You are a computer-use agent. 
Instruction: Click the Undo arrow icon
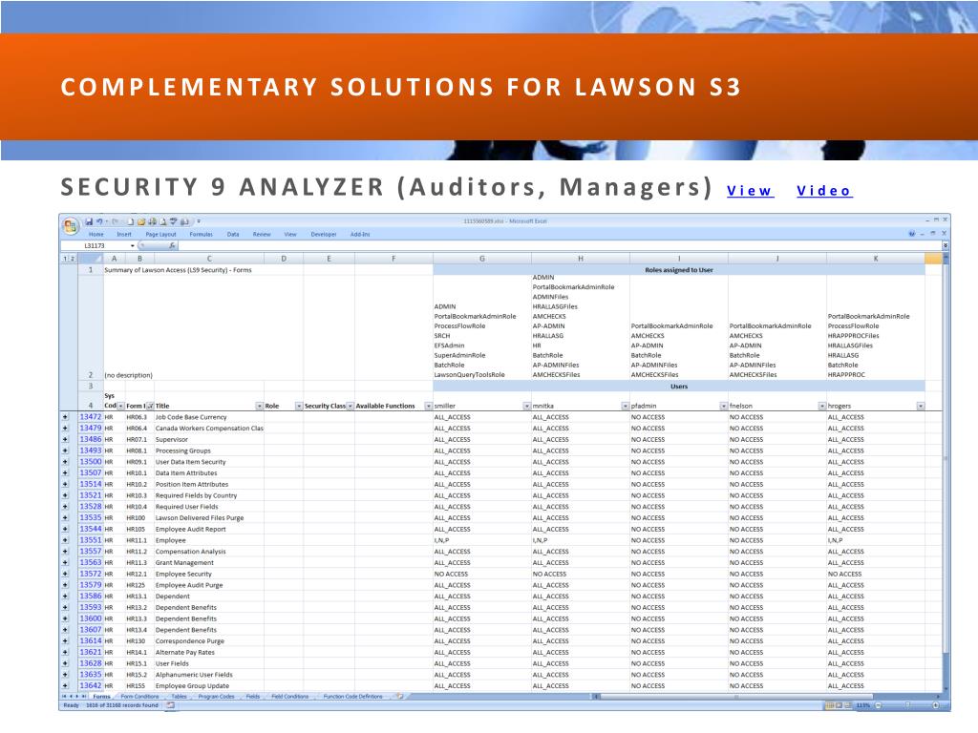[99, 221]
